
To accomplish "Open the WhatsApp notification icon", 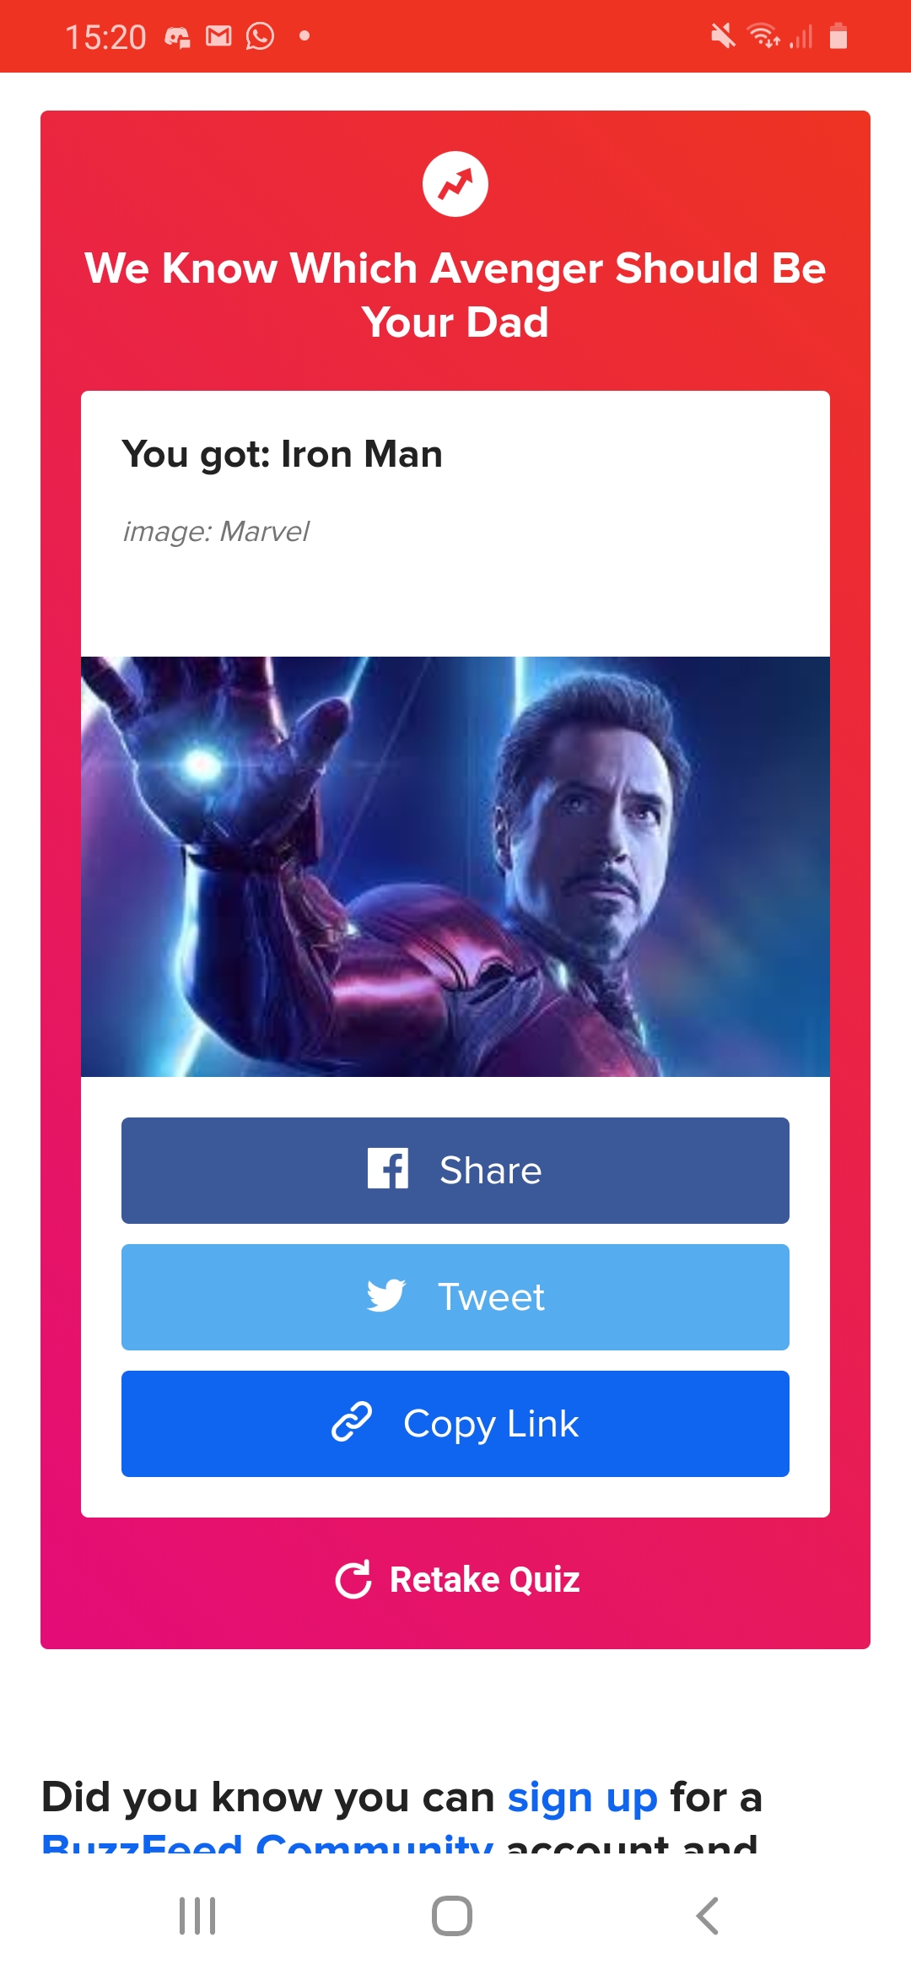I will pyautogui.click(x=260, y=36).
